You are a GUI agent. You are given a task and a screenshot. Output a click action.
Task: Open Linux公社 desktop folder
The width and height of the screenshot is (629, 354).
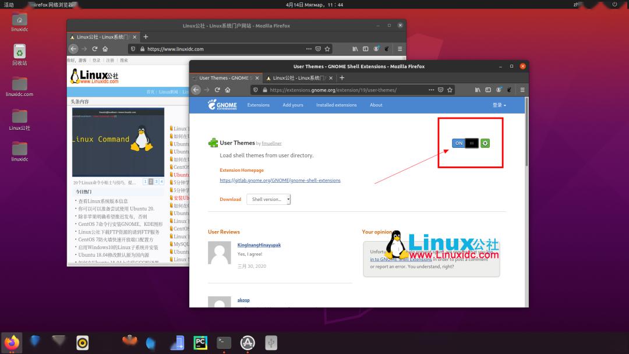tap(19, 120)
